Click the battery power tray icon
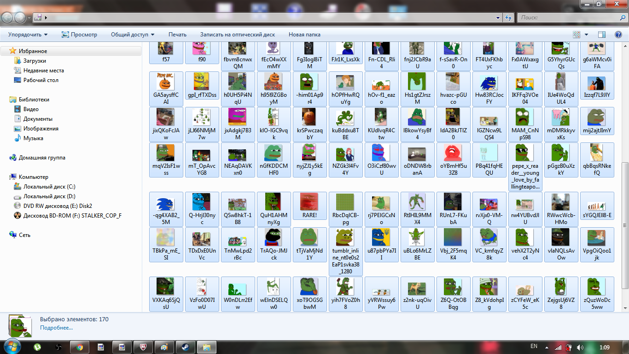 tap(569, 347)
